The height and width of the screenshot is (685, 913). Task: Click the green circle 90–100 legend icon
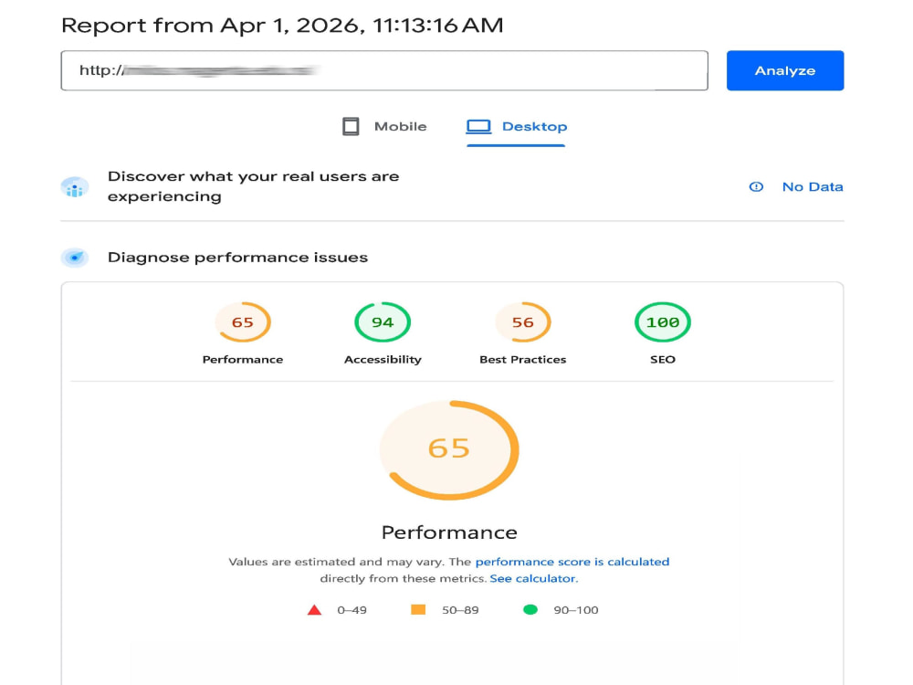530,609
